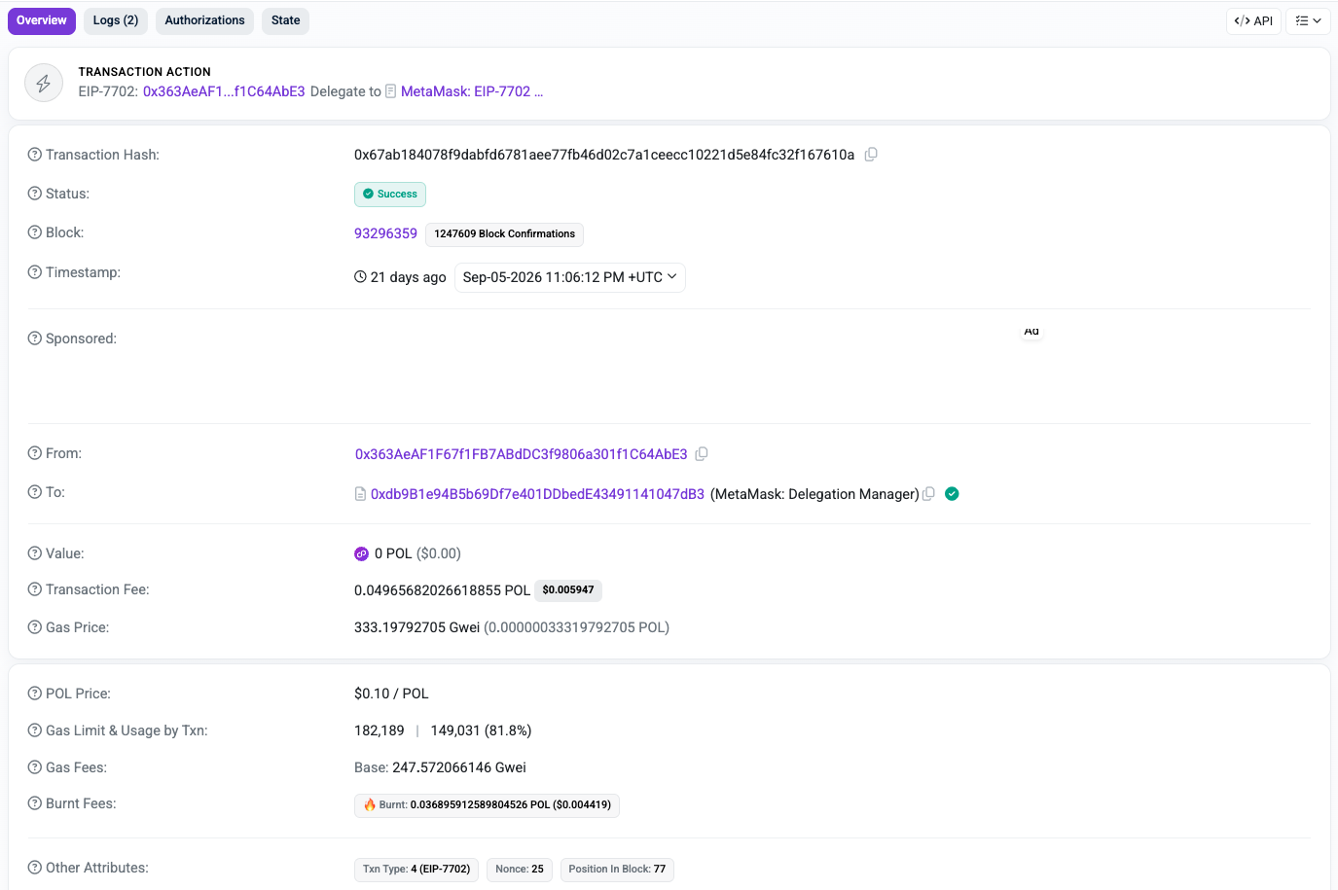Click the lightning bolt transaction action icon
The image size is (1338, 890).
click(x=44, y=84)
